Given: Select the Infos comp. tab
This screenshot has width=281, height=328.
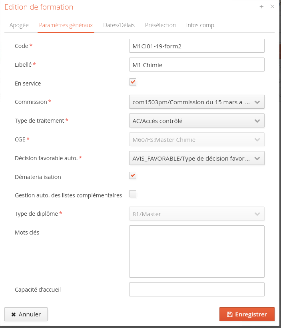Looking at the screenshot, I should [x=201, y=25].
